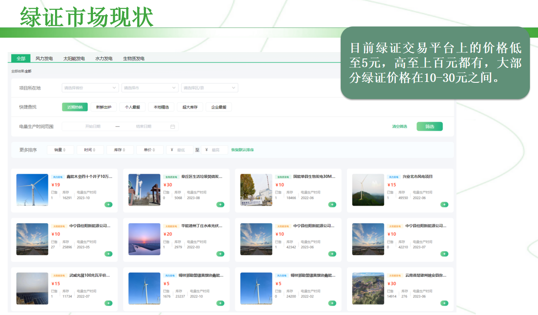This screenshot has width=538, height=315.
Task: Click the plus icon on 云南省楚雄州姚安县 card
Action: pos(444,303)
